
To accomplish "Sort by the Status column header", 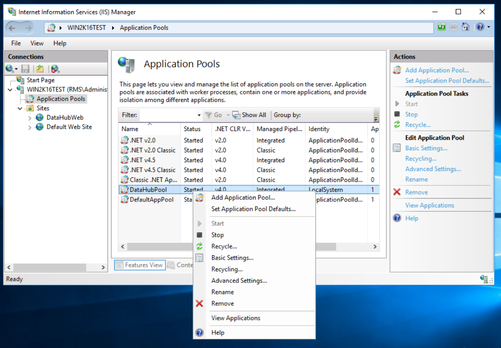I will 196,129.
